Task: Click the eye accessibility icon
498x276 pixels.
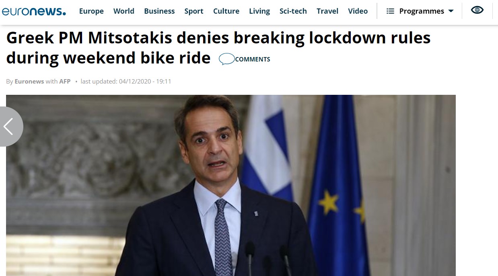Action: click(477, 10)
